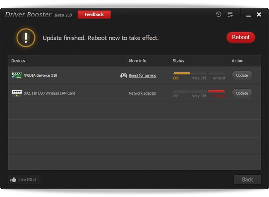Click the NVIDIA GeForce 310 graphics card icon
The height and width of the screenshot is (197, 269).
tap(17, 75)
